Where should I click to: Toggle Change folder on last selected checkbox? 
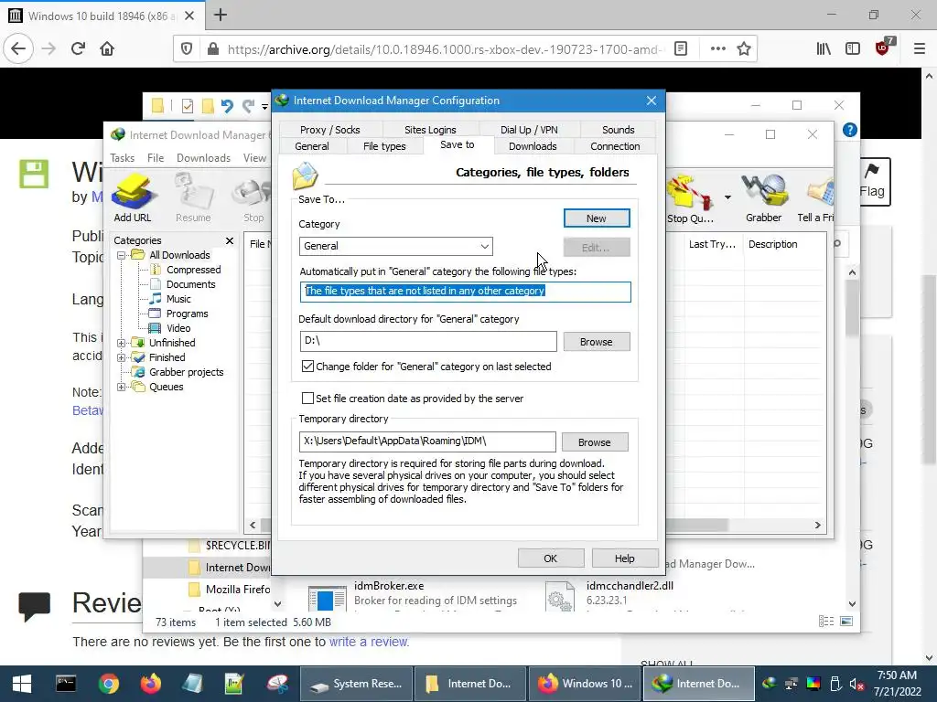(x=307, y=367)
